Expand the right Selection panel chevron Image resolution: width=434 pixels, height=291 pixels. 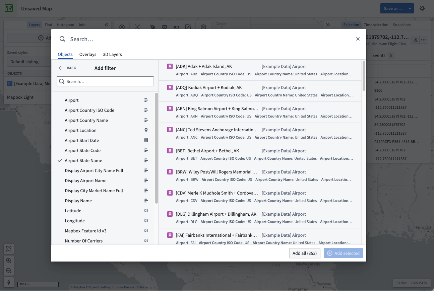click(328, 25)
